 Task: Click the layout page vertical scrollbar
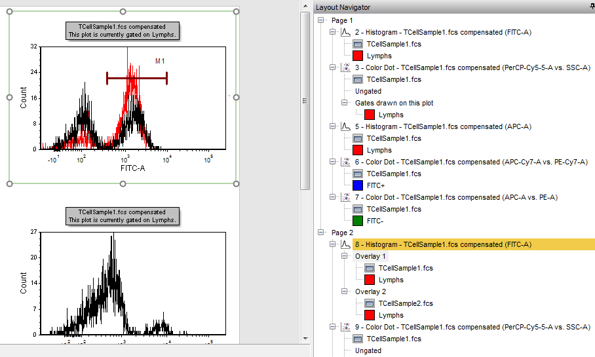[305, 98]
